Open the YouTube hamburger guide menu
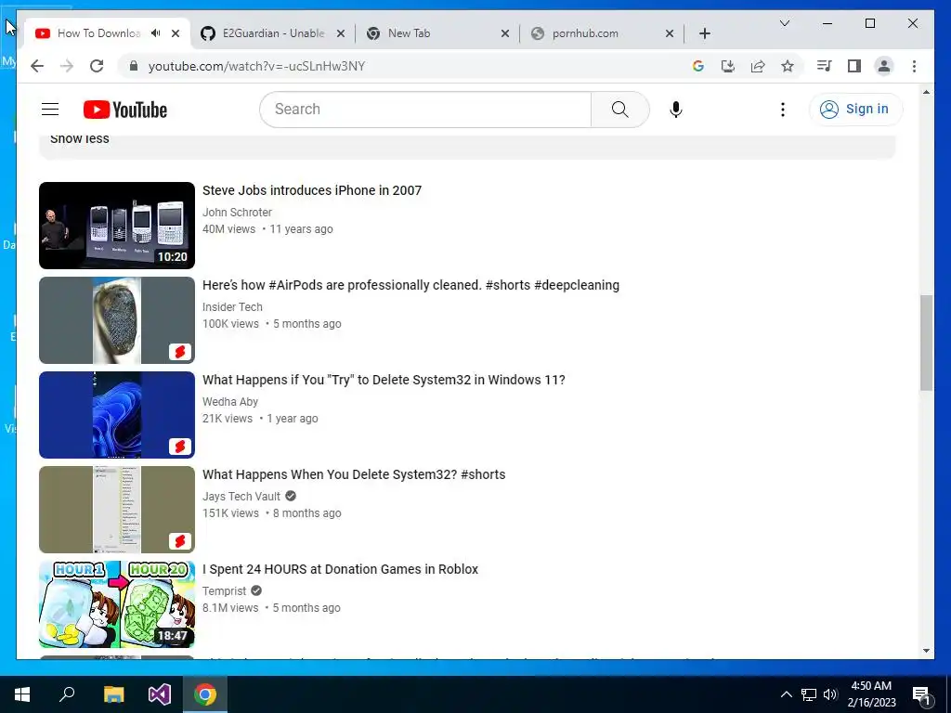The image size is (951, 713). click(50, 110)
